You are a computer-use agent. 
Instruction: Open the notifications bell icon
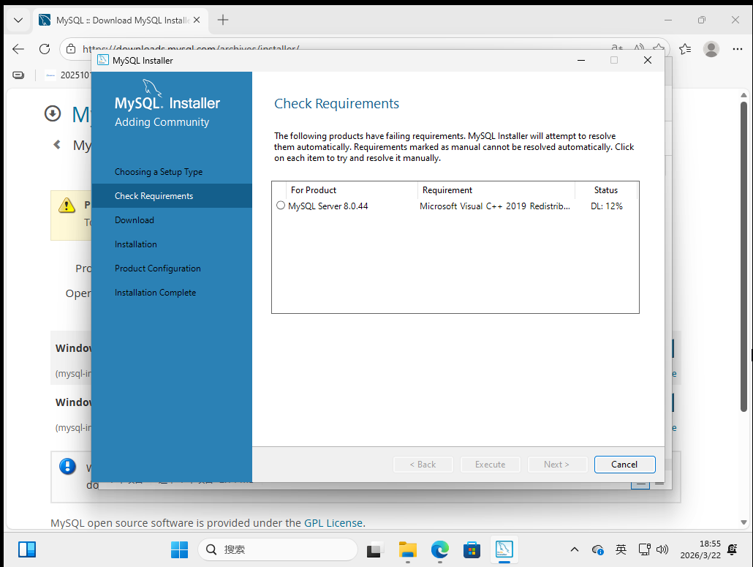click(x=733, y=549)
